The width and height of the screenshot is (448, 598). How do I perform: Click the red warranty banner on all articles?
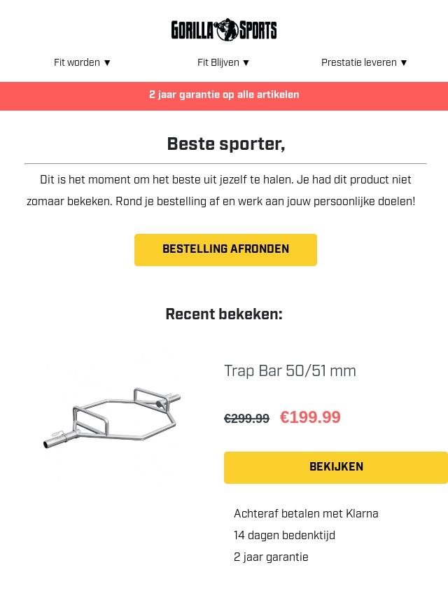224,95
